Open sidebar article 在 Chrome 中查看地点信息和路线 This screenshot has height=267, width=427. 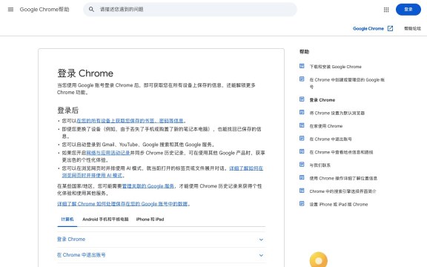click(341, 152)
